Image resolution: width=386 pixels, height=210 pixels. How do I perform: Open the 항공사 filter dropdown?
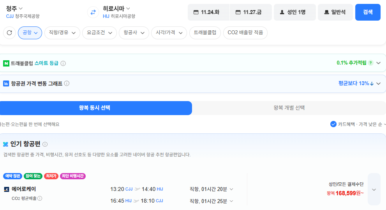coord(134,33)
